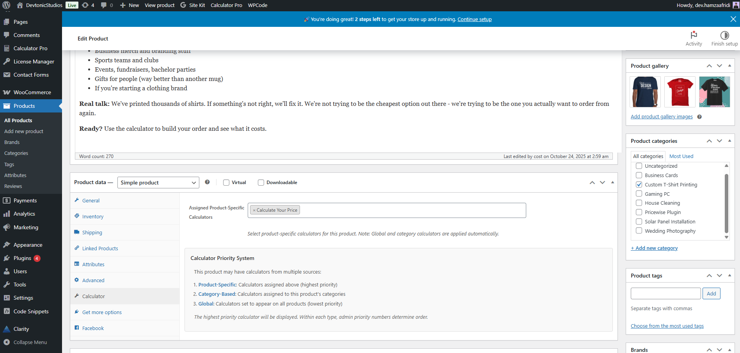Viewport: 740px width, 353px height.
Task: Click the Add tag button
Action: [711, 293]
